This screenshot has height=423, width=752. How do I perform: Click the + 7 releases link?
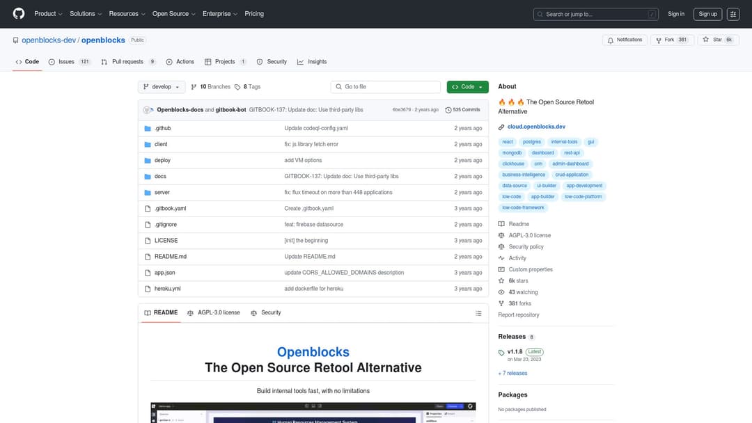click(512, 373)
